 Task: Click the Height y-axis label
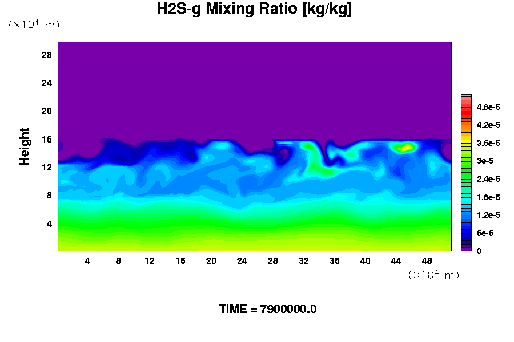25,146
